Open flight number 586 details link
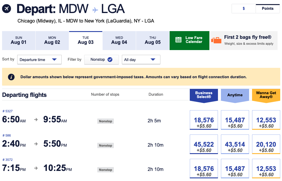282x181 pixels. (x=7, y=135)
